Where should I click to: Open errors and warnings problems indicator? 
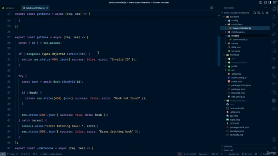tap(25, 154)
